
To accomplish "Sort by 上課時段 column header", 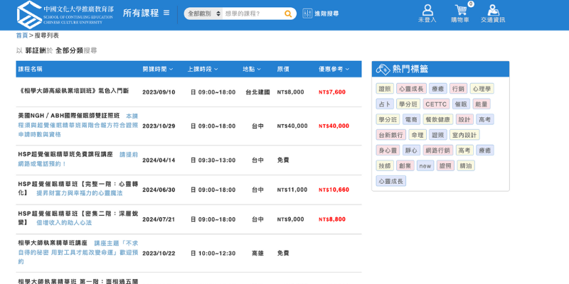I will 203,69.
